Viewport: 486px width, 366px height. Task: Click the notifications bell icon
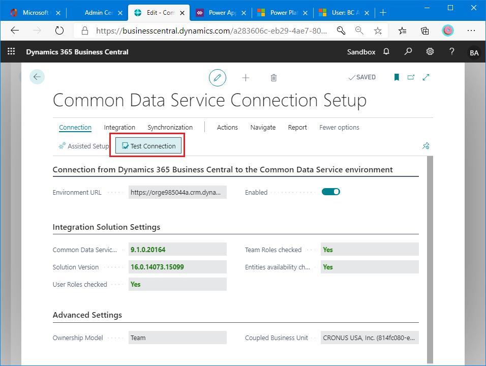(386, 51)
